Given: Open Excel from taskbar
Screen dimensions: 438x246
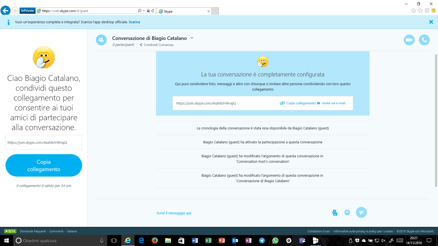Looking at the screenshot, I should [x=208, y=241].
